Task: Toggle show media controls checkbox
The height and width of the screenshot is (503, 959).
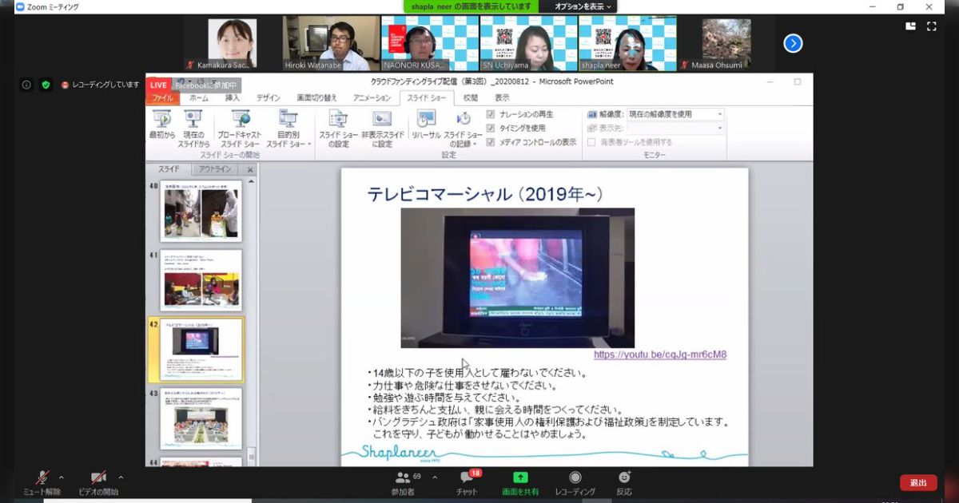Action: (x=491, y=141)
